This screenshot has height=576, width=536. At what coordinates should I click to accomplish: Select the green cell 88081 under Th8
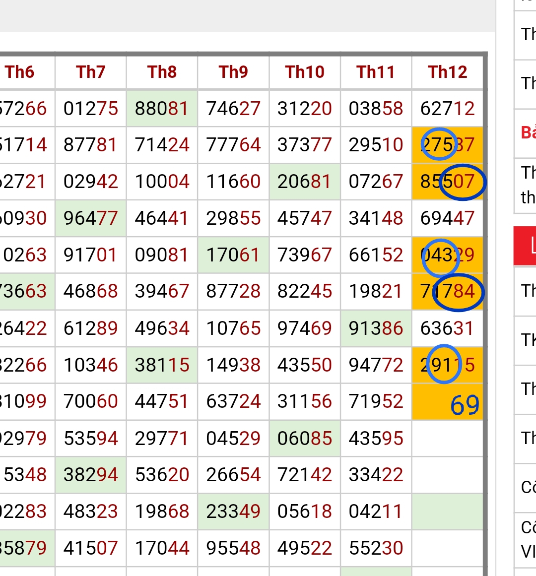pyautogui.click(x=162, y=109)
